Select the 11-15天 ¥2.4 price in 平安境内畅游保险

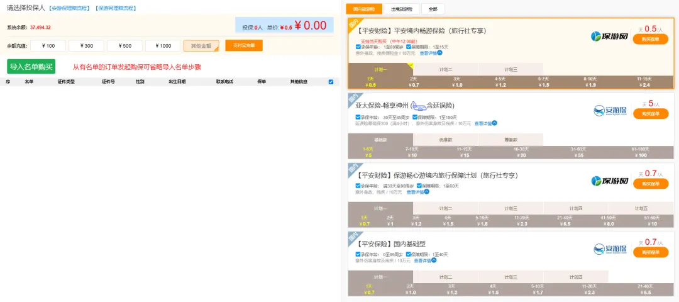(x=644, y=82)
